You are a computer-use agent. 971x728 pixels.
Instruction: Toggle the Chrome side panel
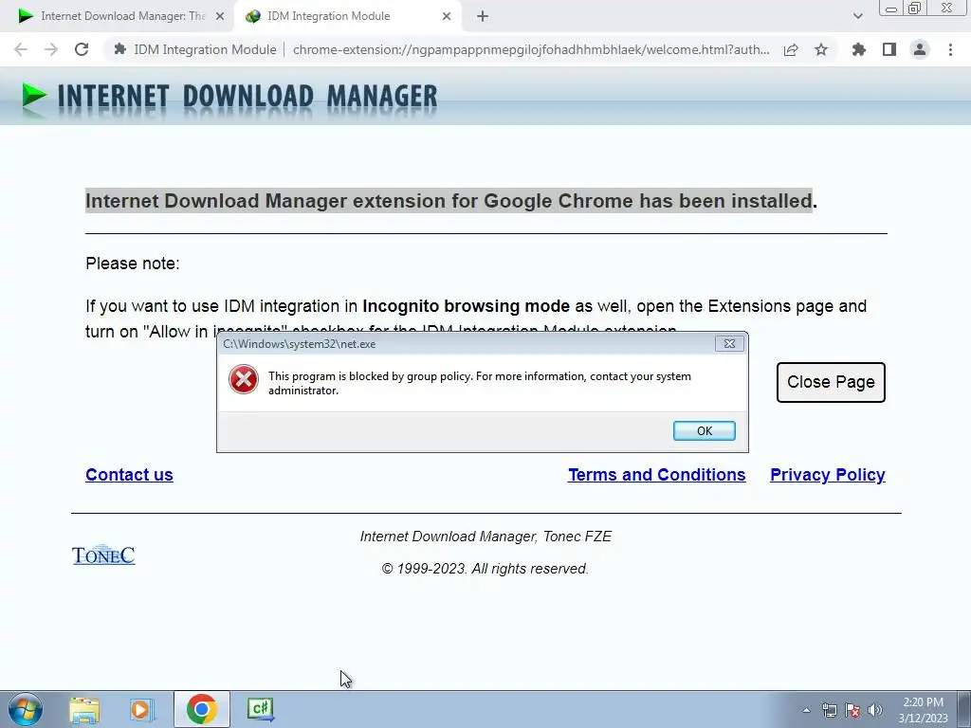(889, 49)
